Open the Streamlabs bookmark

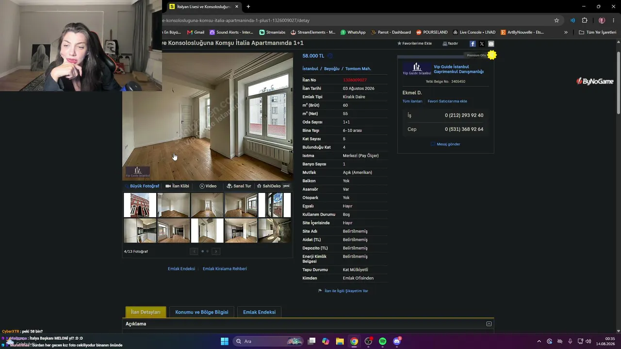[272, 32]
